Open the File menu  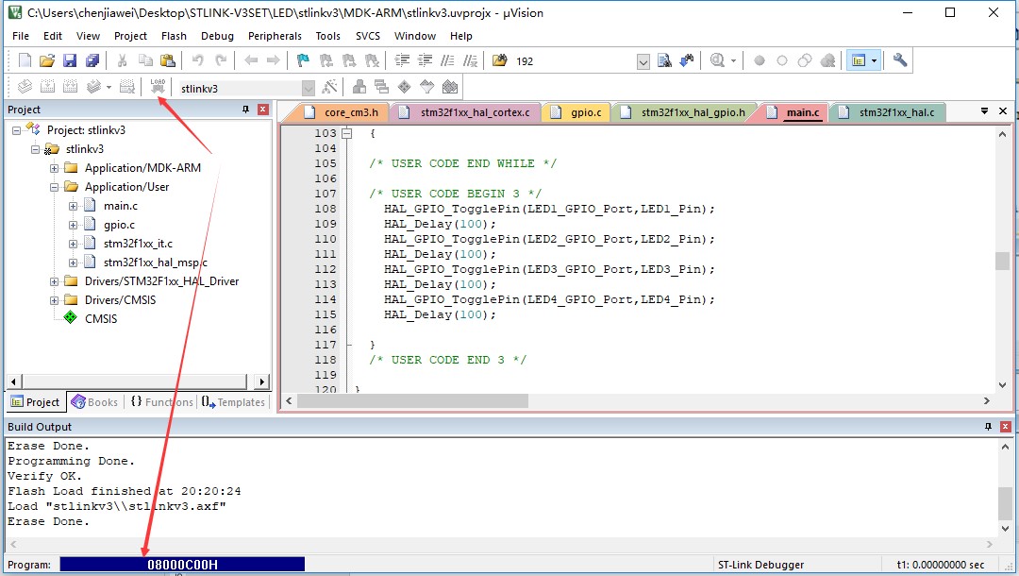tap(21, 36)
